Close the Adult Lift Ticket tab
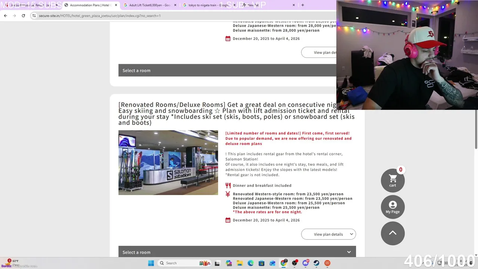This screenshot has width=478, height=269. 175,5
